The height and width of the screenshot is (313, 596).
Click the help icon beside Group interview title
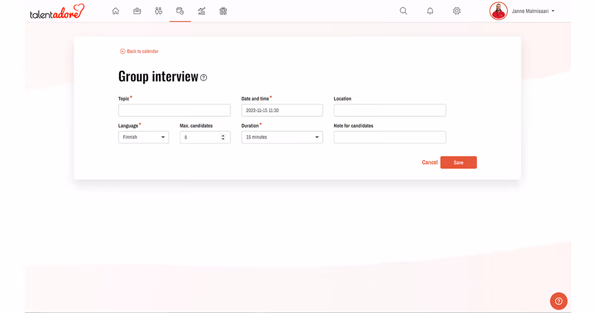(203, 78)
